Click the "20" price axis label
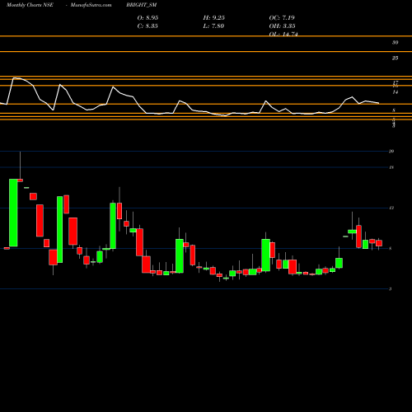This screenshot has height=412, width=412. tap(391, 151)
